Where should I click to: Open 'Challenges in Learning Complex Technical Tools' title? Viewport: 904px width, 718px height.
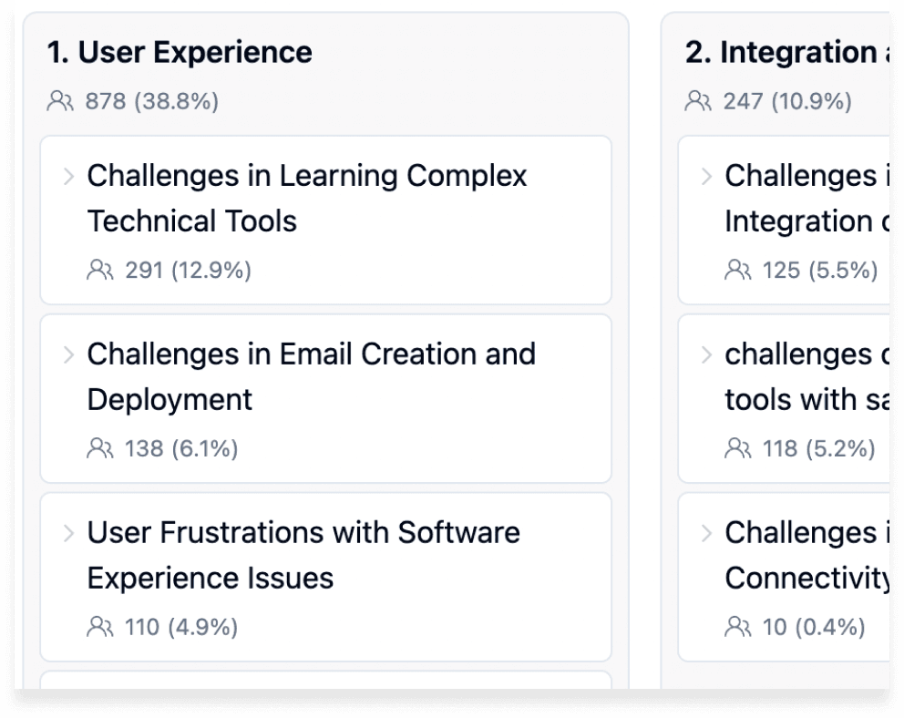[306, 198]
